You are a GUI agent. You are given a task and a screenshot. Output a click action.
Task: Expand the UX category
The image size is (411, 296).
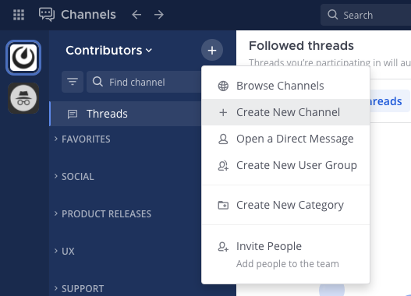tap(64, 252)
